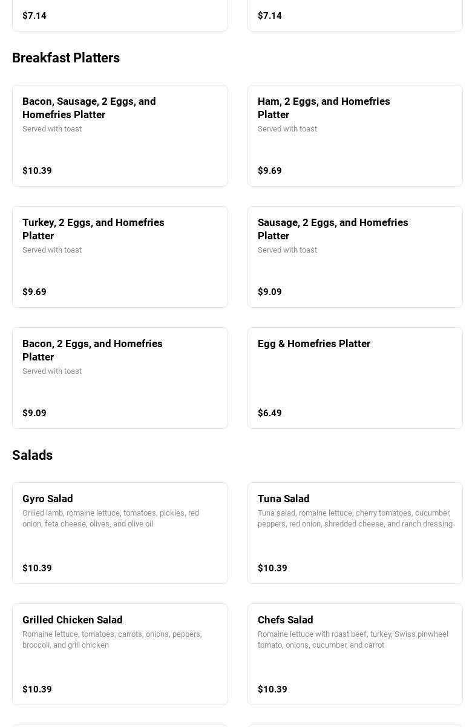Screen dimensions: 475x727
Task: Click the $10.39 price of Tuna Salad
Action: [272, 568]
